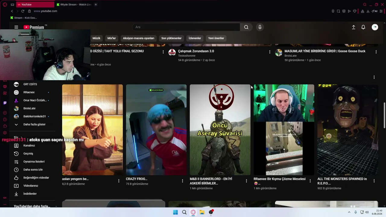Select the Mix'ler filter chip
The image size is (386, 217).
tap(112, 38)
